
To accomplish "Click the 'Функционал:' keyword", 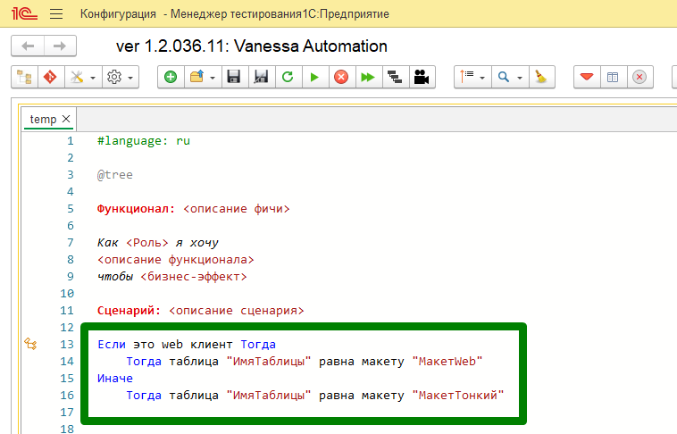I will click(x=136, y=209).
